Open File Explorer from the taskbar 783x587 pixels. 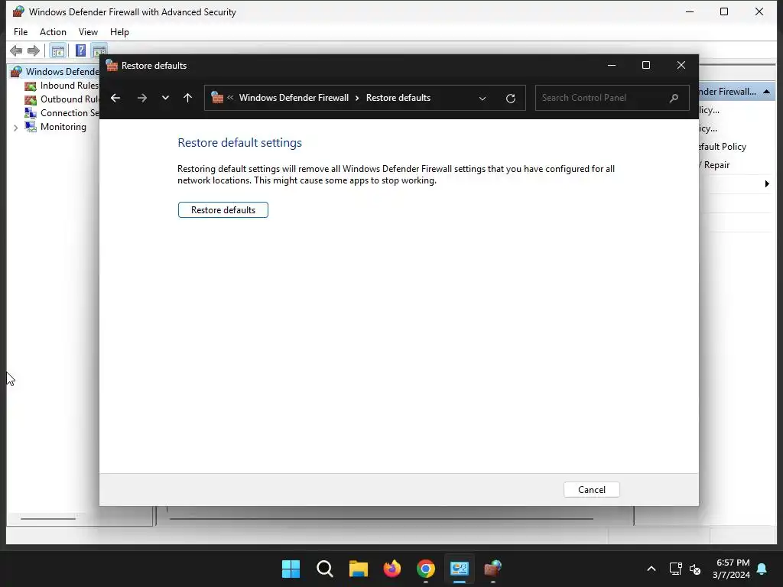[359, 569]
